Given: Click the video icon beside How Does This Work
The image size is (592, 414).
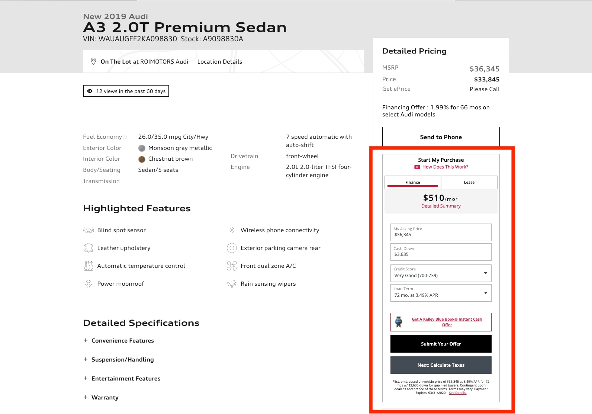Looking at the screenshot, I should click(x=417, y=167).
